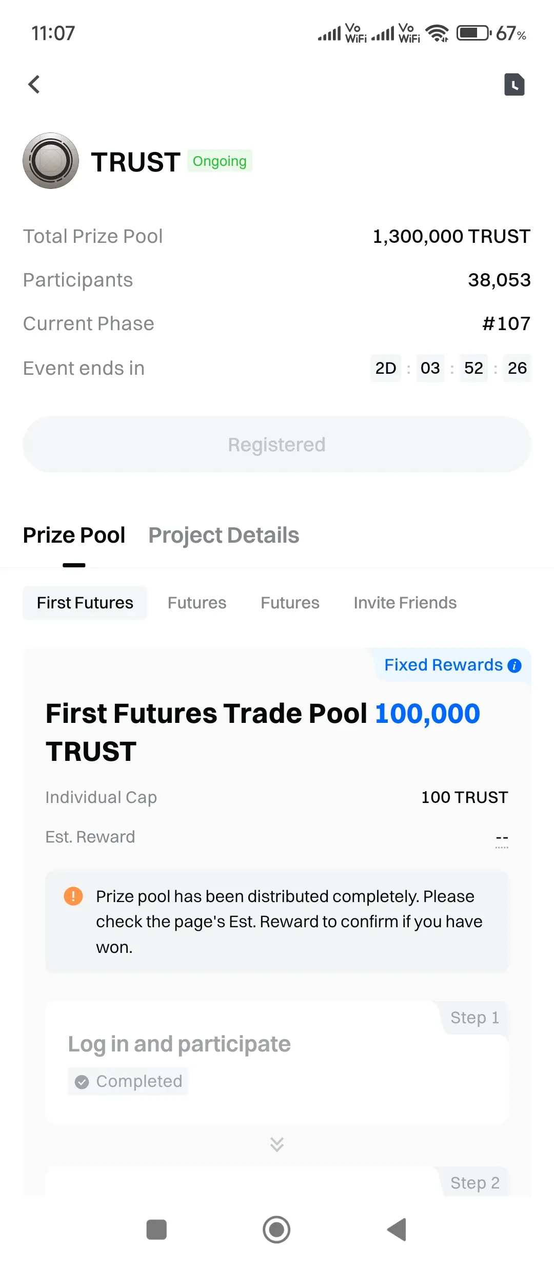Tap the Fixed Rewards info icon
Viewport: 554px width, 1263px height.
(515, 666)
